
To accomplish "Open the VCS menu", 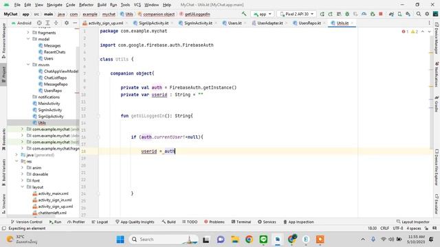I will tap(137, 5).
